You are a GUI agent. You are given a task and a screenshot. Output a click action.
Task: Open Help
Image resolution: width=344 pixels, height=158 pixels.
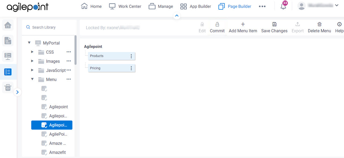(x=339, y=28)
